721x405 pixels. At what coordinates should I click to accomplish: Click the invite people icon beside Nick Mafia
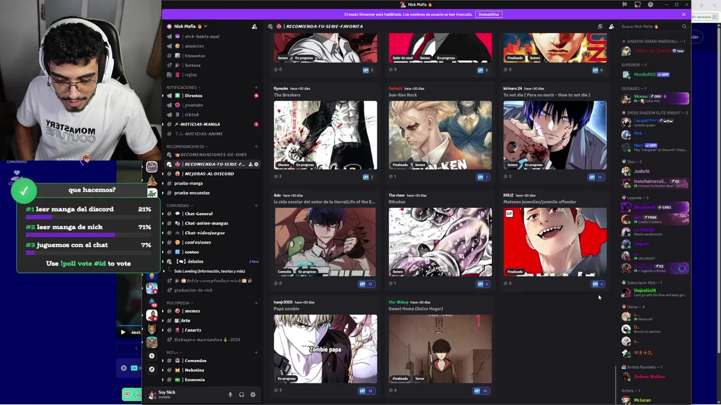(254, 26)
